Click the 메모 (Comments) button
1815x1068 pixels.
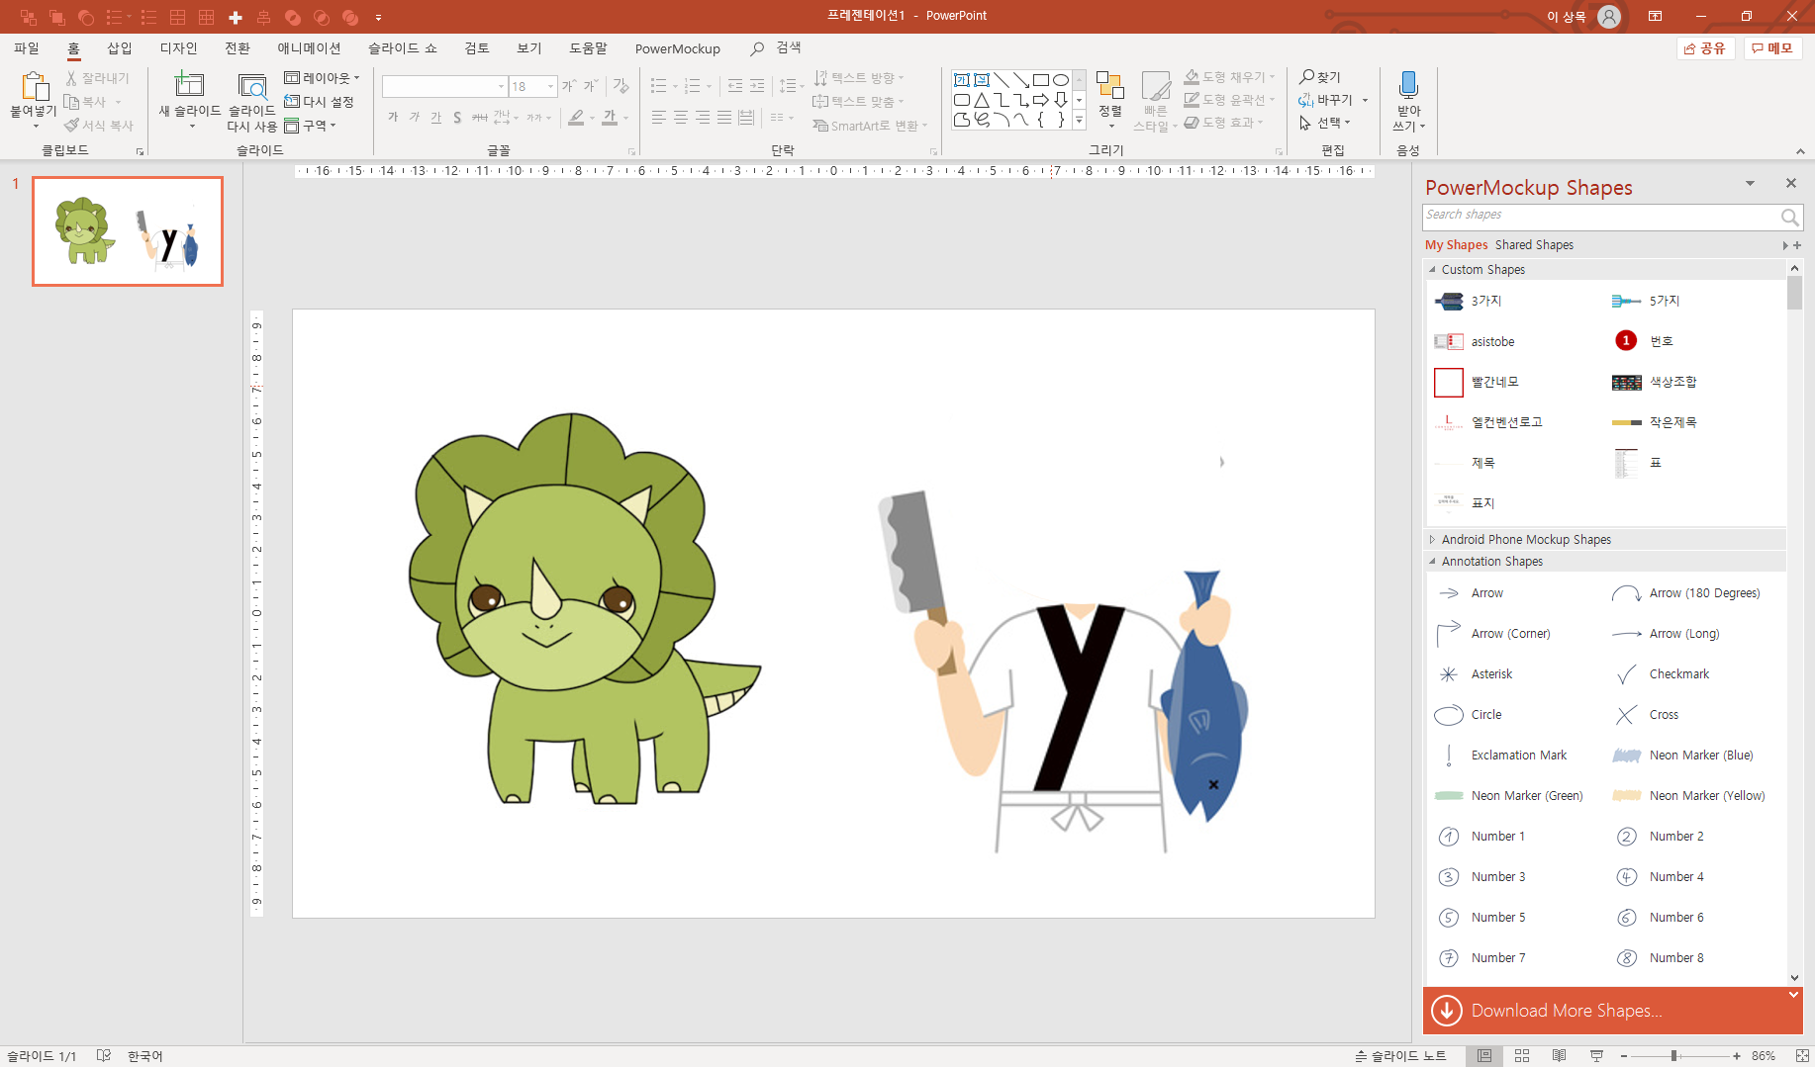pos(1772,48)
